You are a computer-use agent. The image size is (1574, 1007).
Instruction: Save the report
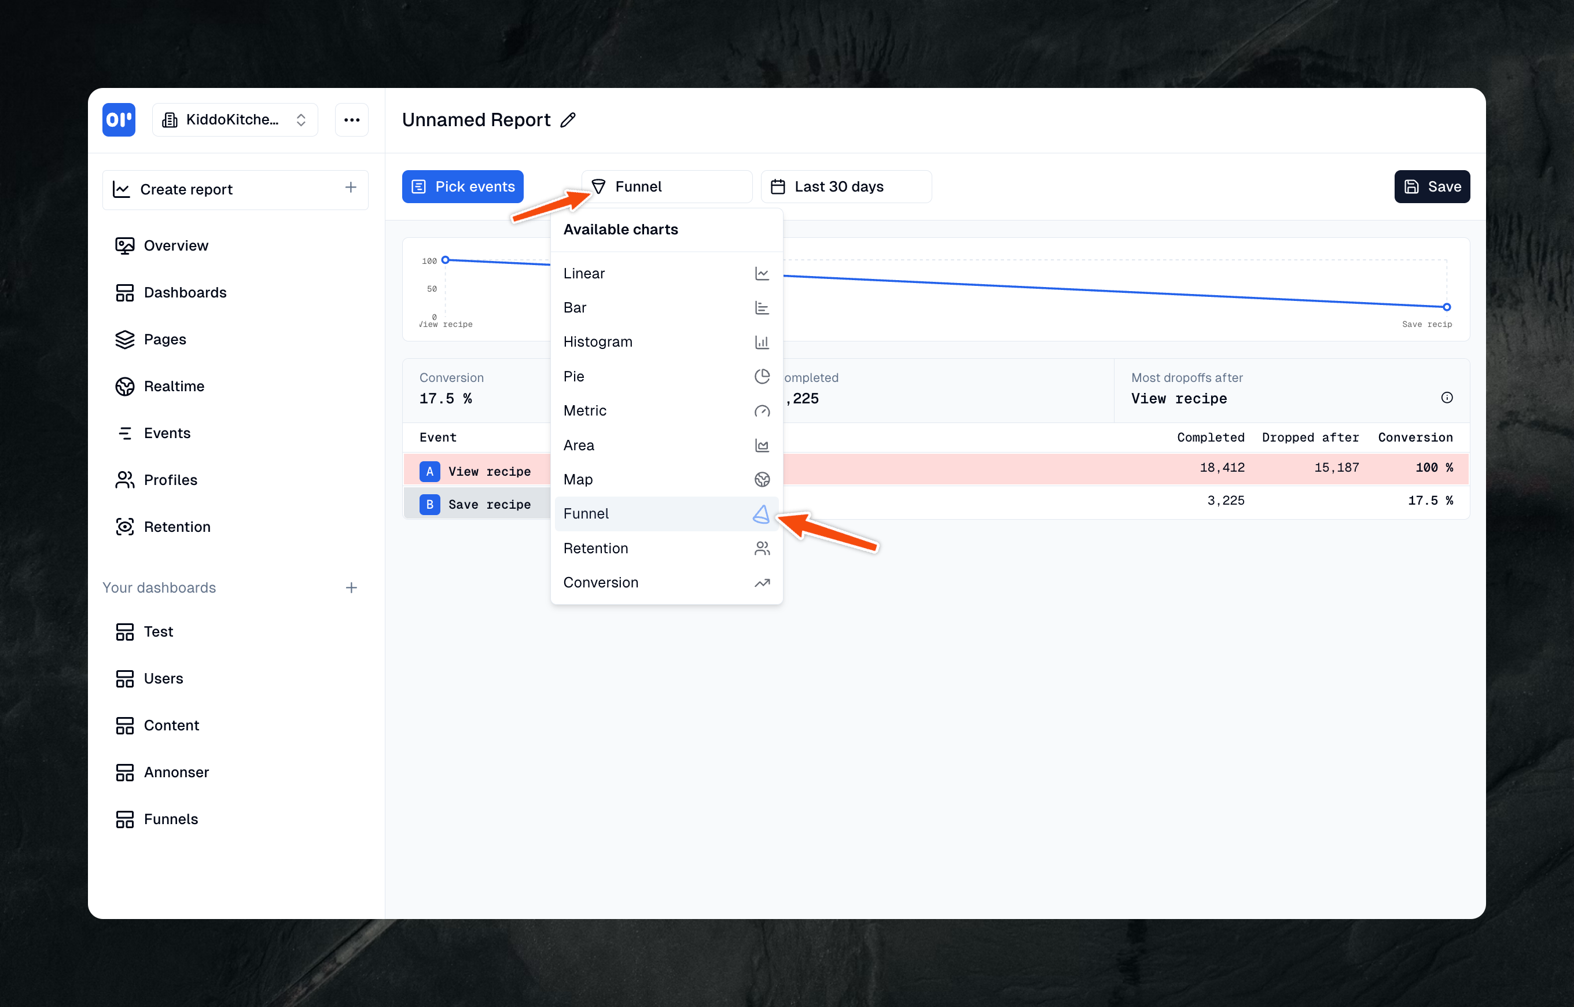[x=1432, y=186]
